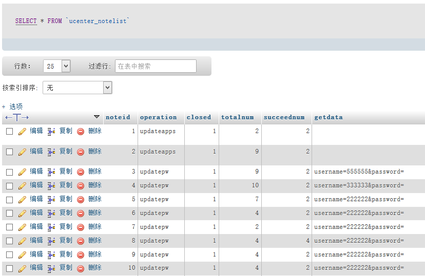This screenshot has height=276, width=425.
Task: Sort by the noteid column header
Action: (118, 117)
